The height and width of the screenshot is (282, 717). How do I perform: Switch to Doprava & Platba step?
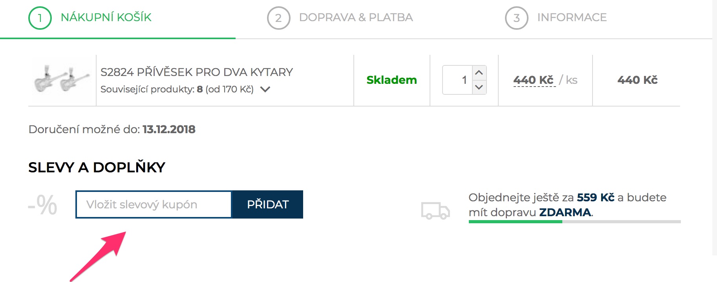[x=356, y=18]
